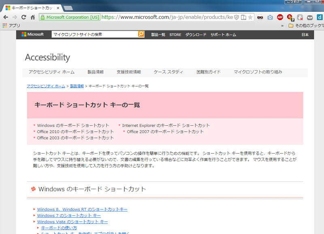This screenshot has width=324, height=234.
Task: Select the 困難別ガイド navigation tab
Action: pyautogui.click(x=209, y=72)
